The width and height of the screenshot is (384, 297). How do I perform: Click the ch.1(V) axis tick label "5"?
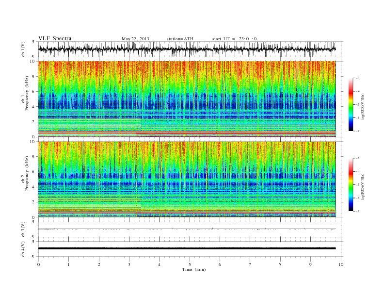click(x=33, y=42)
